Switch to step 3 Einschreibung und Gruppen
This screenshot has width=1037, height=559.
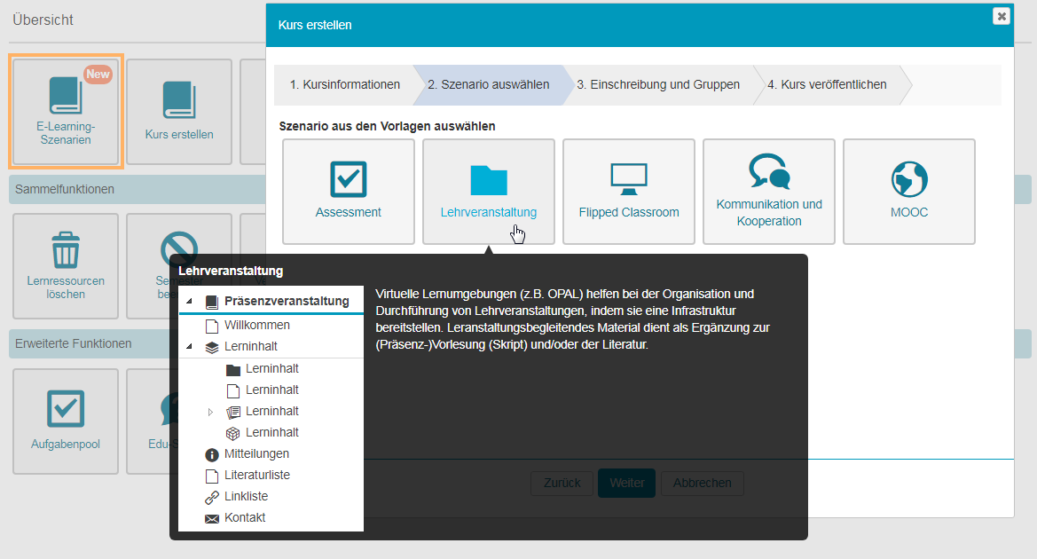tap(657, 85)
